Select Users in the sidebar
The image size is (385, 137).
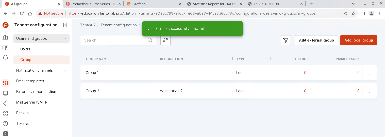(25, 49)
